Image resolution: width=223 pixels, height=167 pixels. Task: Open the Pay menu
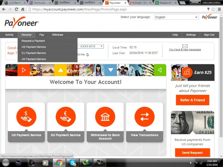[x=41, y=35]
